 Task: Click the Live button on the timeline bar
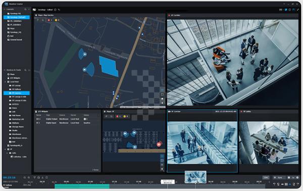pyautogui.click(x=266, y=177)
